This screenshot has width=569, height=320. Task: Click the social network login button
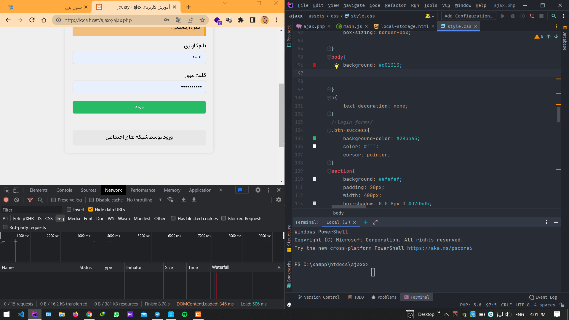coord(139,138)
